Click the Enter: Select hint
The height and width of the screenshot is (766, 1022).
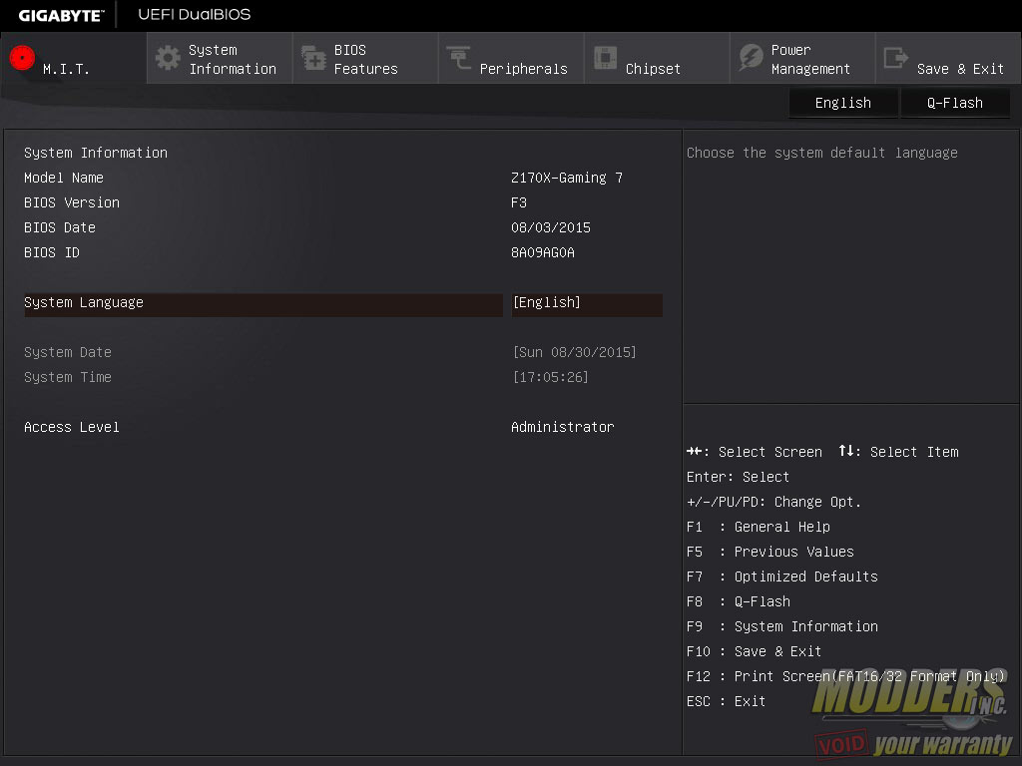pos(738,478)
